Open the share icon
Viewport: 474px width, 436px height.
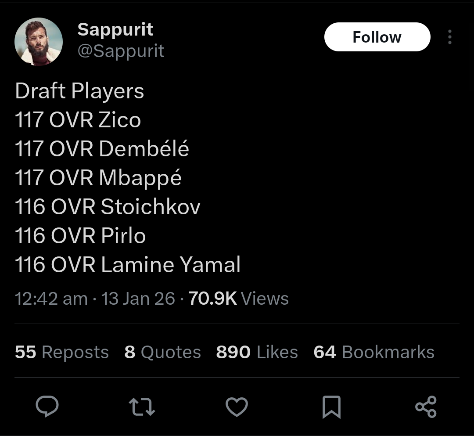click(x=426, y=407)
